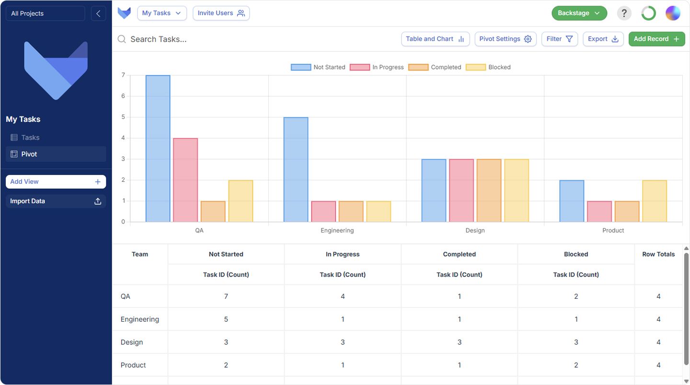Toggle the Not Started legend series
The image size is (690, 385).
coord(318,67)
